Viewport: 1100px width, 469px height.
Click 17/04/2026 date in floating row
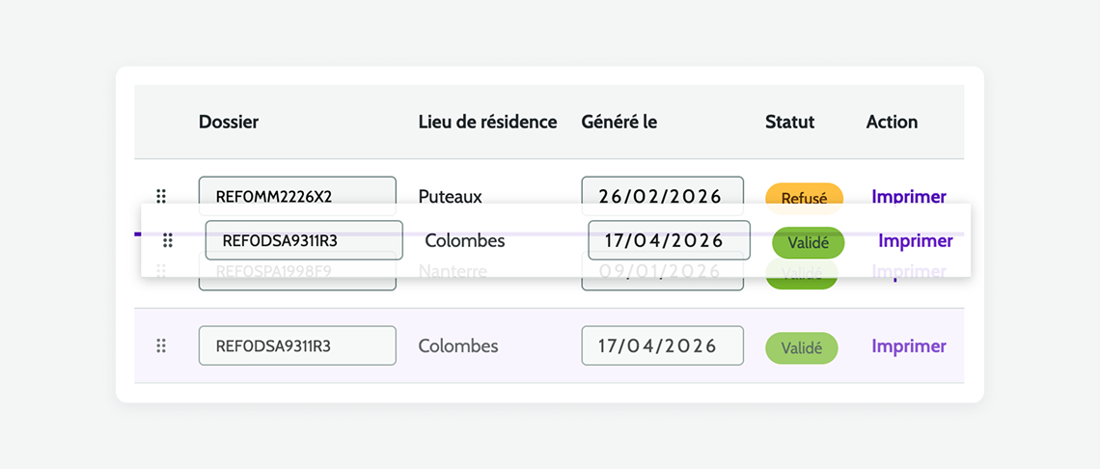(x=670, y=240)
